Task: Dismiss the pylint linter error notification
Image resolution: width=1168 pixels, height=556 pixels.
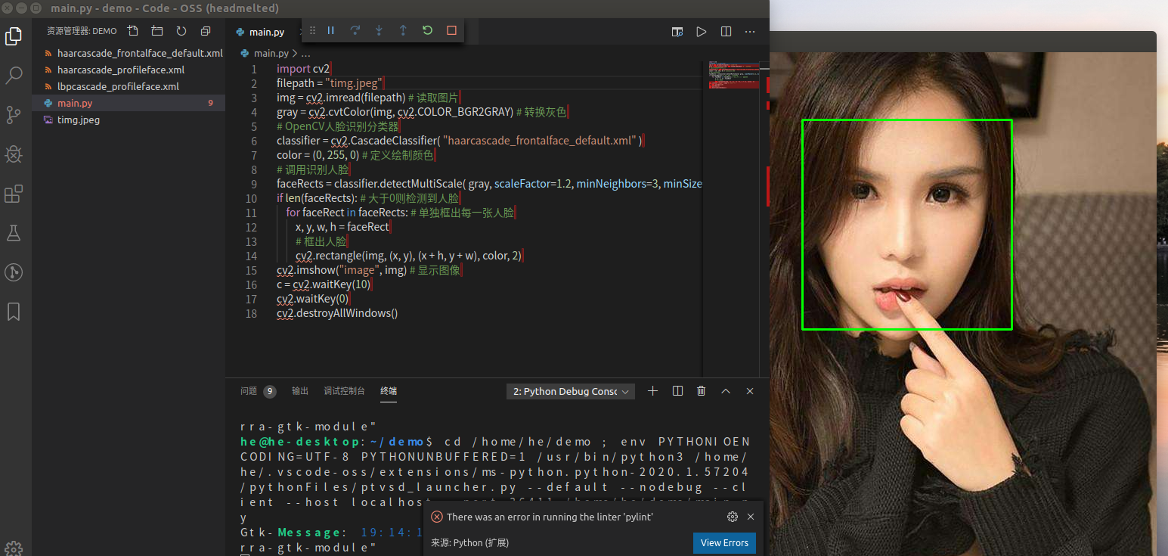Action: [751, 517]
